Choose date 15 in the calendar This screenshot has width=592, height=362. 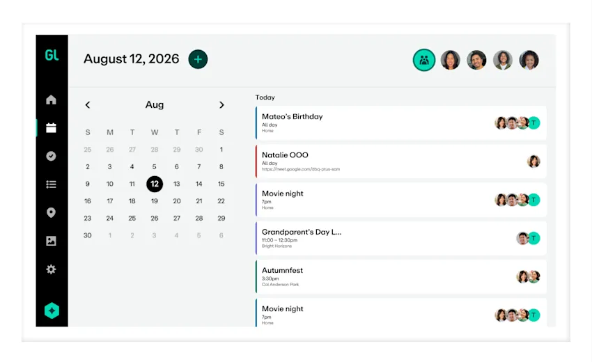(221, 184)
